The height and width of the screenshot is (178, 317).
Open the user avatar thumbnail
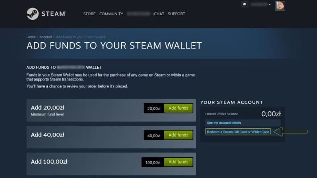click(280, 6)
